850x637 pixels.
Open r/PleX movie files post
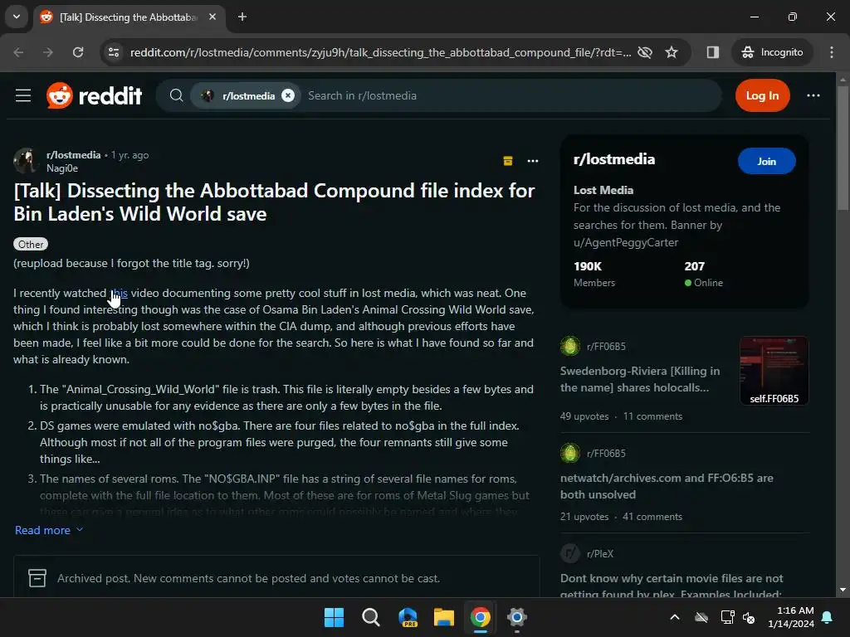(672, 586)
